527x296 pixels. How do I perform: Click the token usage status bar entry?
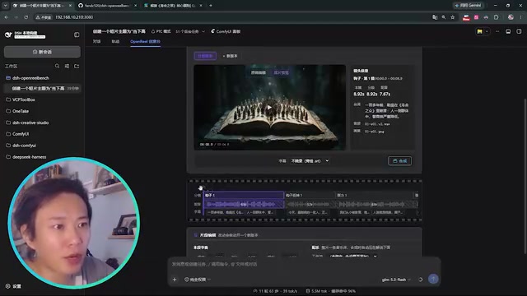[x=331, y=291]
